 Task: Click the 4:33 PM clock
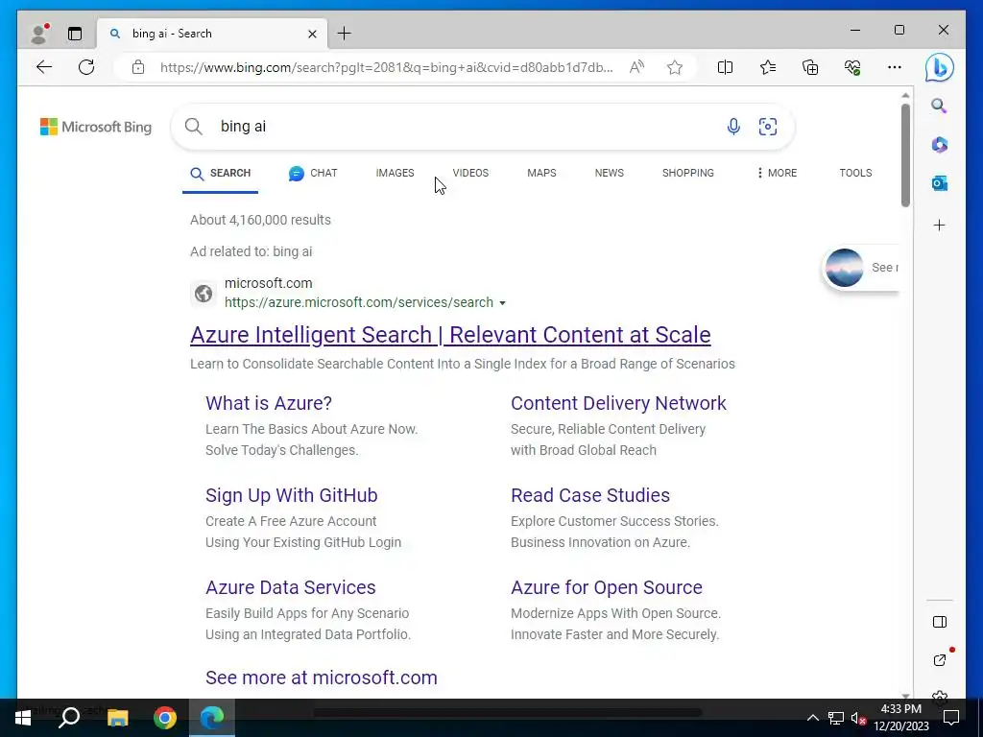pyautogui.click(x=900, y=709)
